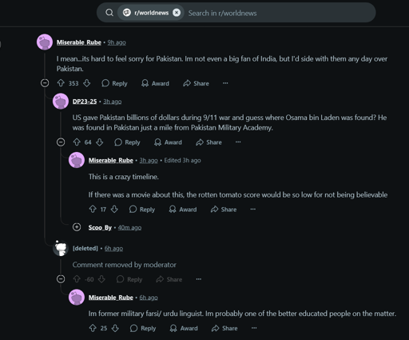Viewport: 409px width, 340px height.
Task: Open more options on the deleted comment
Action: pyautogui.click(x=199, y=279)
